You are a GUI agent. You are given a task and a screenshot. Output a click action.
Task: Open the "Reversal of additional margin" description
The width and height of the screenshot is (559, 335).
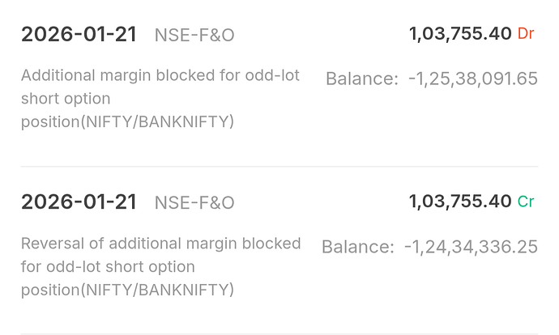pos(160,244)
